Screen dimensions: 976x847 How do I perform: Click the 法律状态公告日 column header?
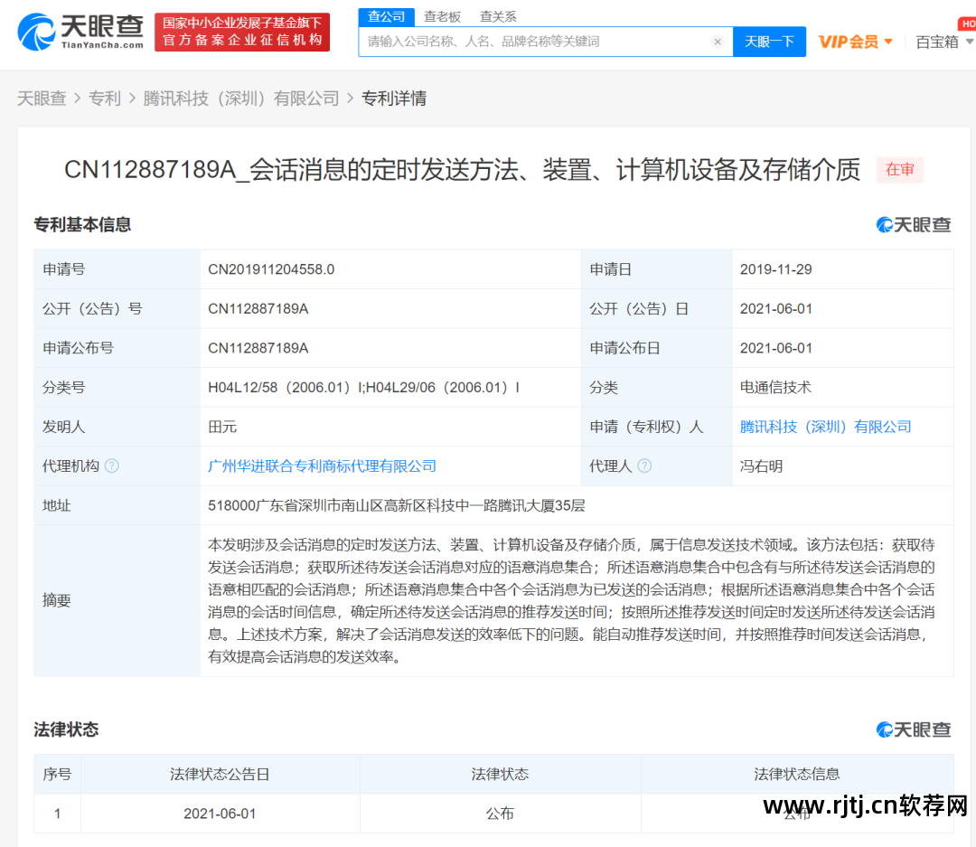point(220,774)
